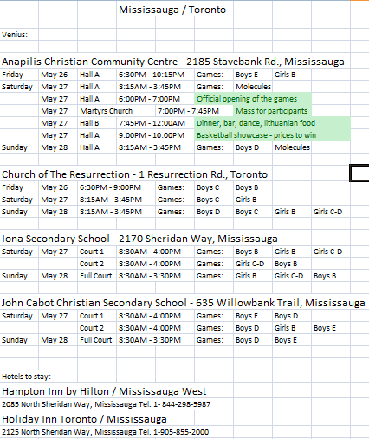Click the Official opening of the games cell

point(253,99)
